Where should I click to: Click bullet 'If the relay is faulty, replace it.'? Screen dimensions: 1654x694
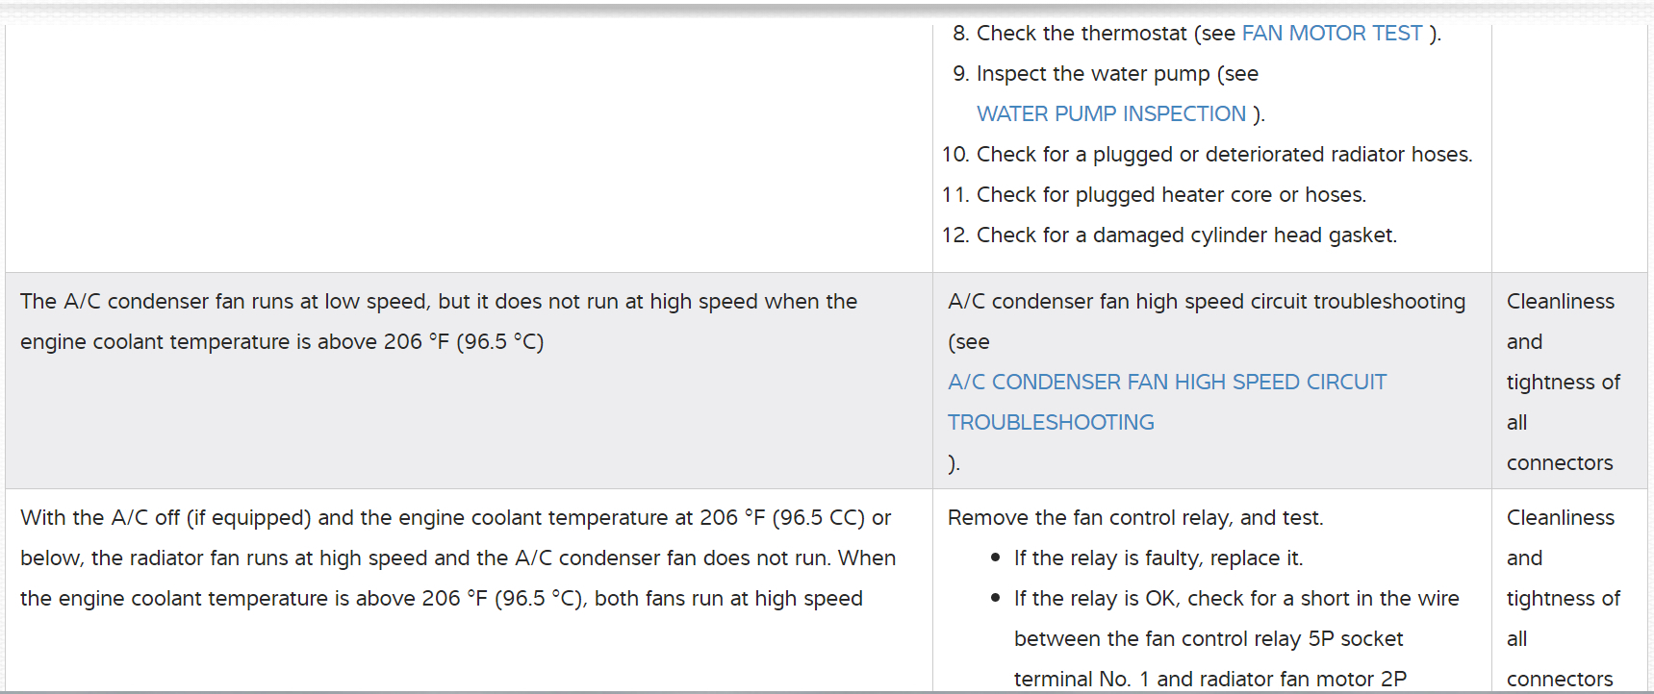click(x=1158, y=558)
